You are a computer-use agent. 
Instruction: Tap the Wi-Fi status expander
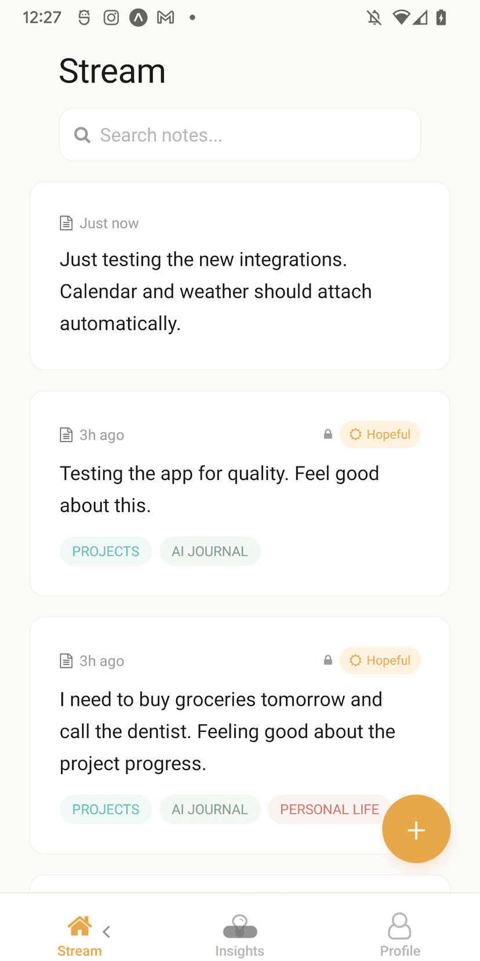(x=402, y=17)
